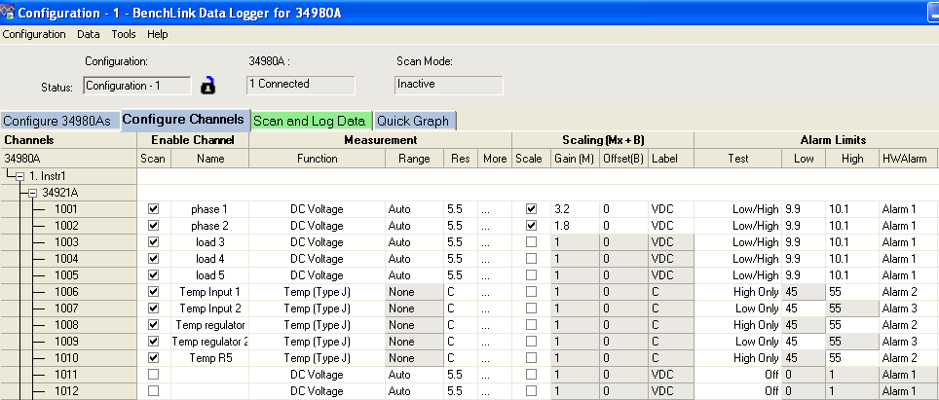Enable the Scale checkbox for load 3

pyautogui.click(x=530, y=242)
